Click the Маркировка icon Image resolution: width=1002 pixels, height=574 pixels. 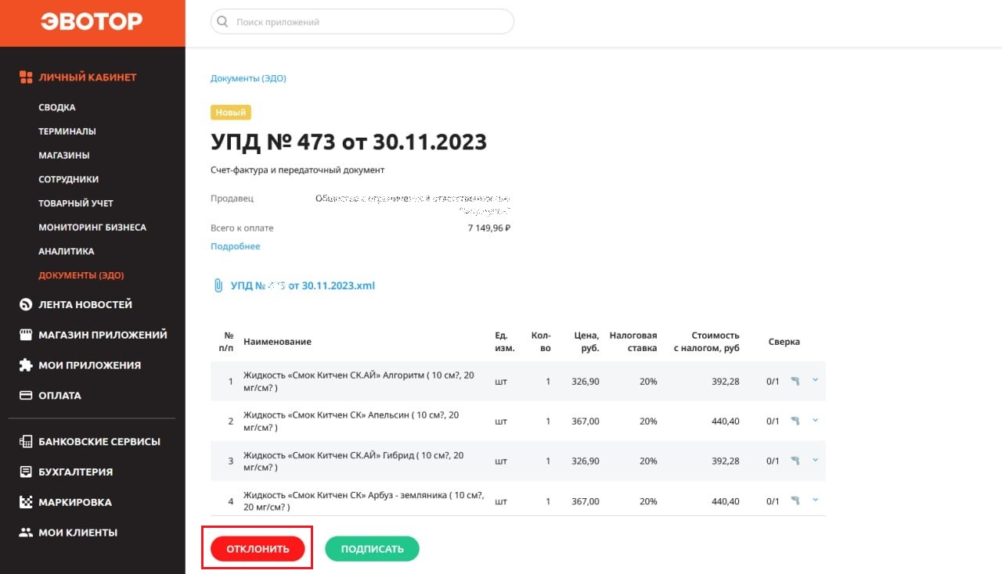(26, 502)
